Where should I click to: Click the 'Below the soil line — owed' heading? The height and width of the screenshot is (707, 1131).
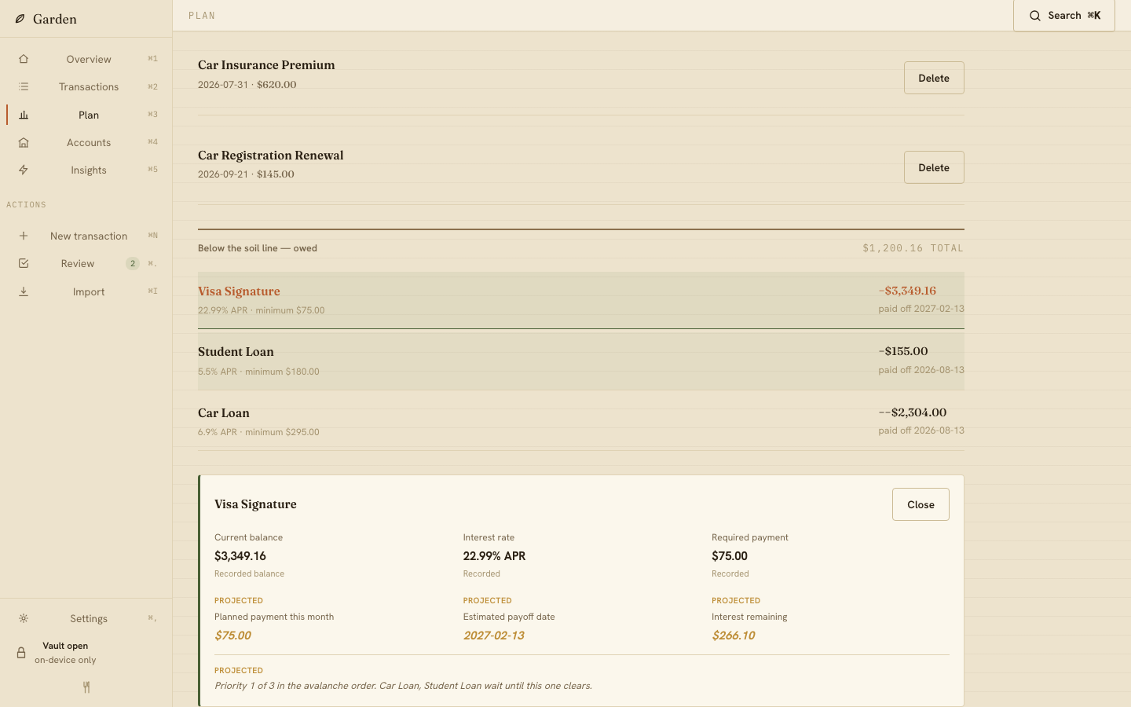[x=258, y=248]
